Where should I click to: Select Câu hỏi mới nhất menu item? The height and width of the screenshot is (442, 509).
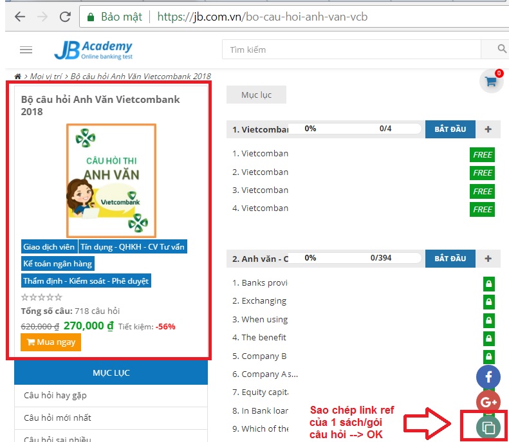tap(111, 418)
